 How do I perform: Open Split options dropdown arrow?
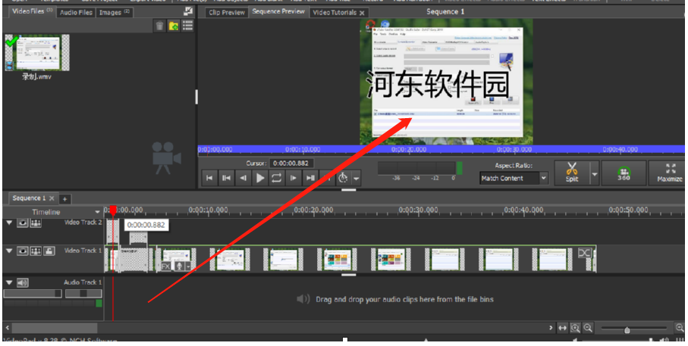click(x=595, y=174)
